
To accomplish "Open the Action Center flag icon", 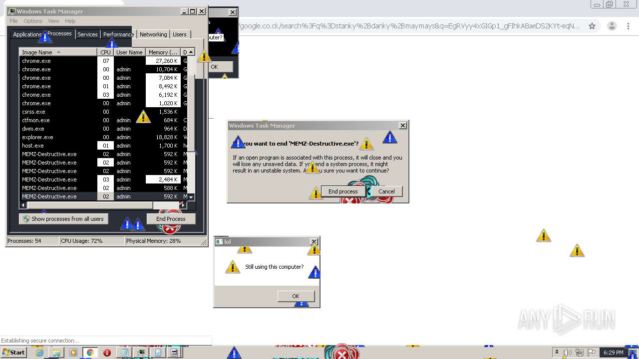I will tap(591, 353).
